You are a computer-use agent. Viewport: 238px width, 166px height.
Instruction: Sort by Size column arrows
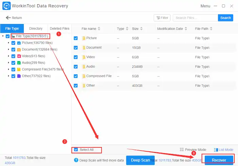[141, 28]
